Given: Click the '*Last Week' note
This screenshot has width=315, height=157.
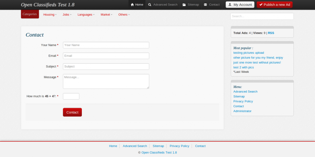Looking at the screenshot, I should (x=241, y=72).
